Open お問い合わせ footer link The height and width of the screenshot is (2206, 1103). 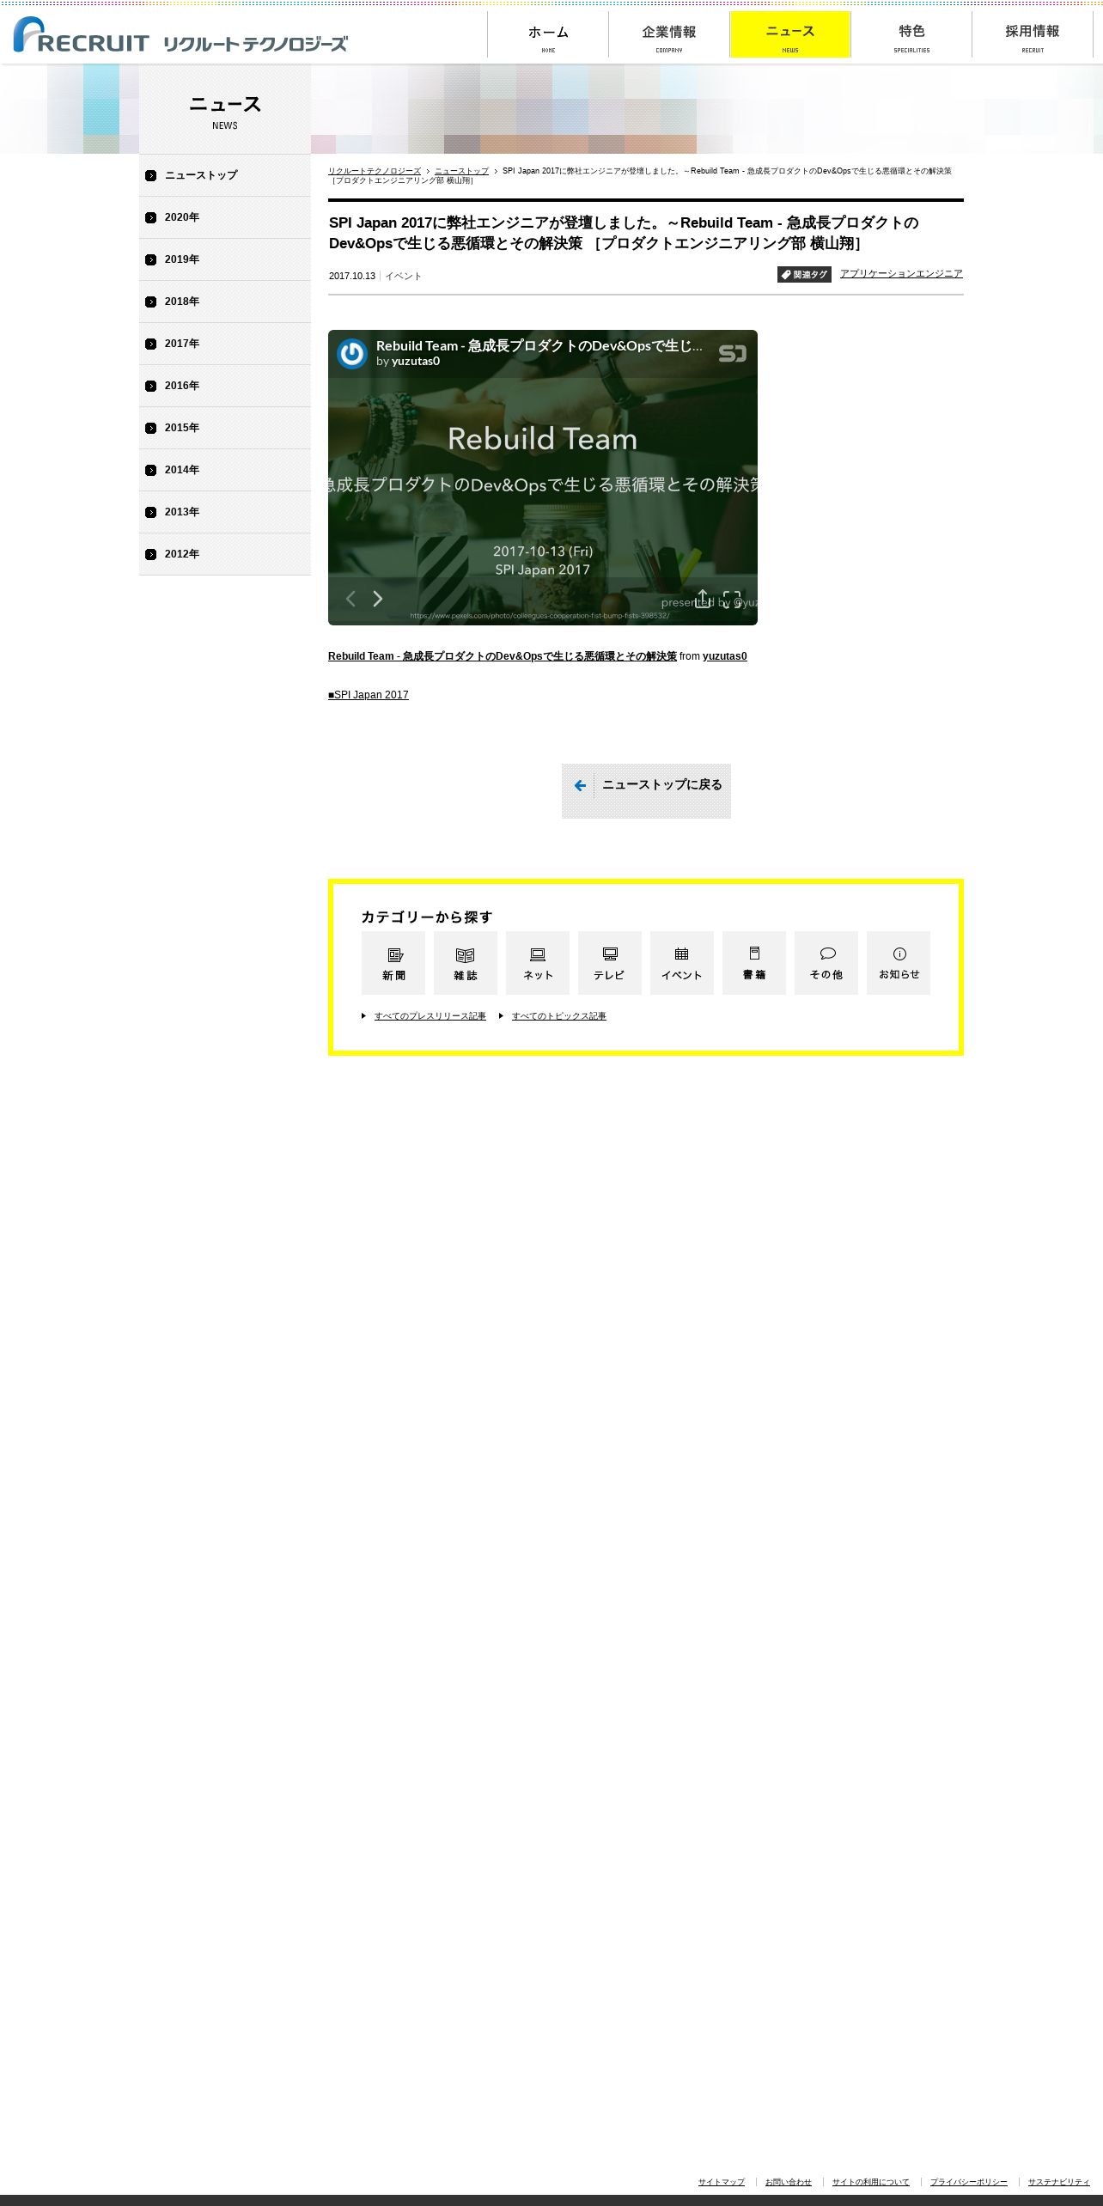coord(788,2182)
